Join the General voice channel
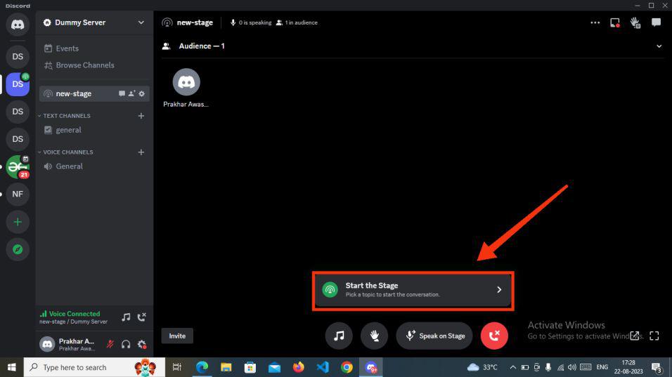 click(94, 166)
